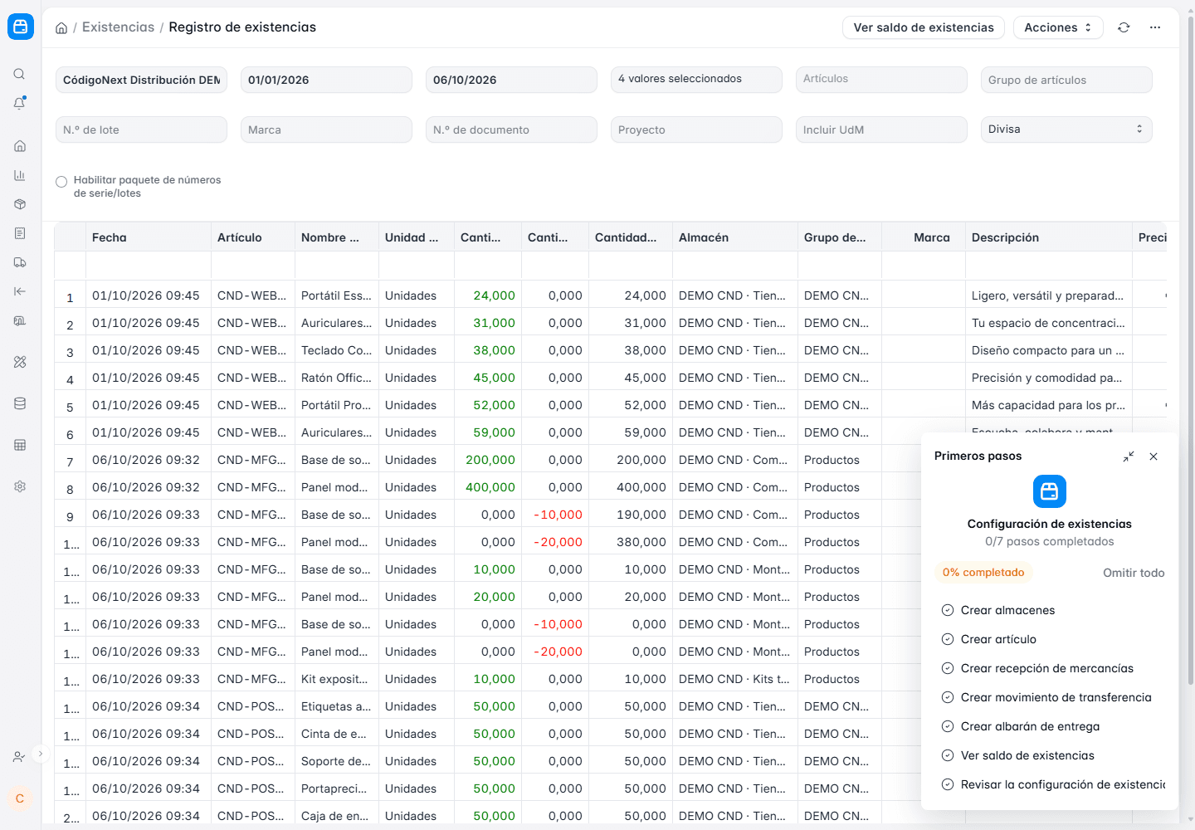Open notifications bell in sidebar
Viewport: 1195px width, 830px height.
click(x=19, y=104)
